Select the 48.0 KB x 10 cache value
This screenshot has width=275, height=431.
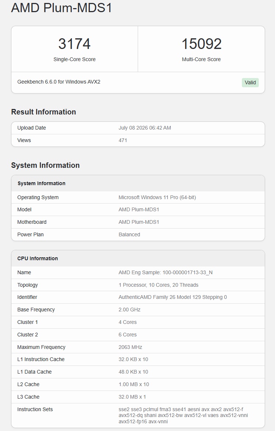(x=133, y=372)
